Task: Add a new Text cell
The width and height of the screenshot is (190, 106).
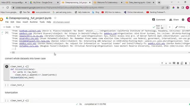Action: coord(16,27)
